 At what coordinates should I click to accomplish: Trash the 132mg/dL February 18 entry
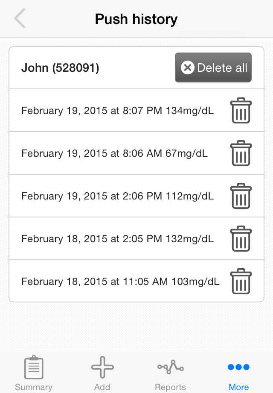pos(241,239)
